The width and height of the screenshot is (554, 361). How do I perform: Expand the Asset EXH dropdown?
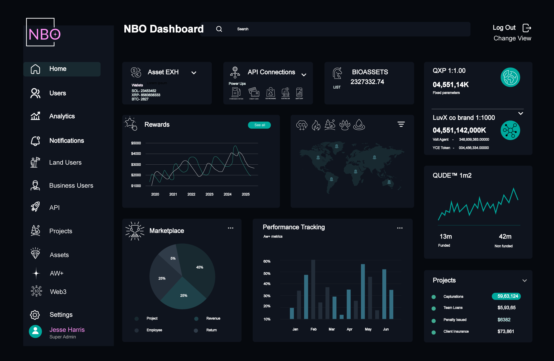coord(194,73)
